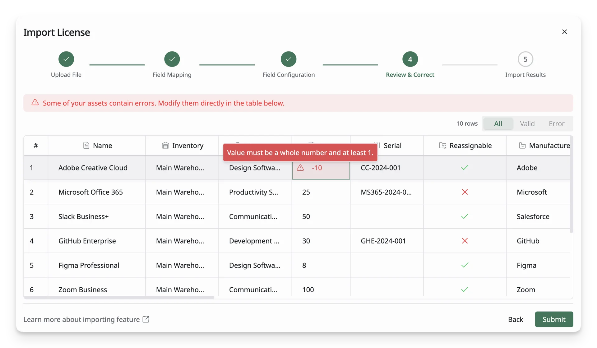Image resolution: width=597 pixels, height=348 pixels.
Task: Show All rows filter tab
Action: (x=498, y=124)
